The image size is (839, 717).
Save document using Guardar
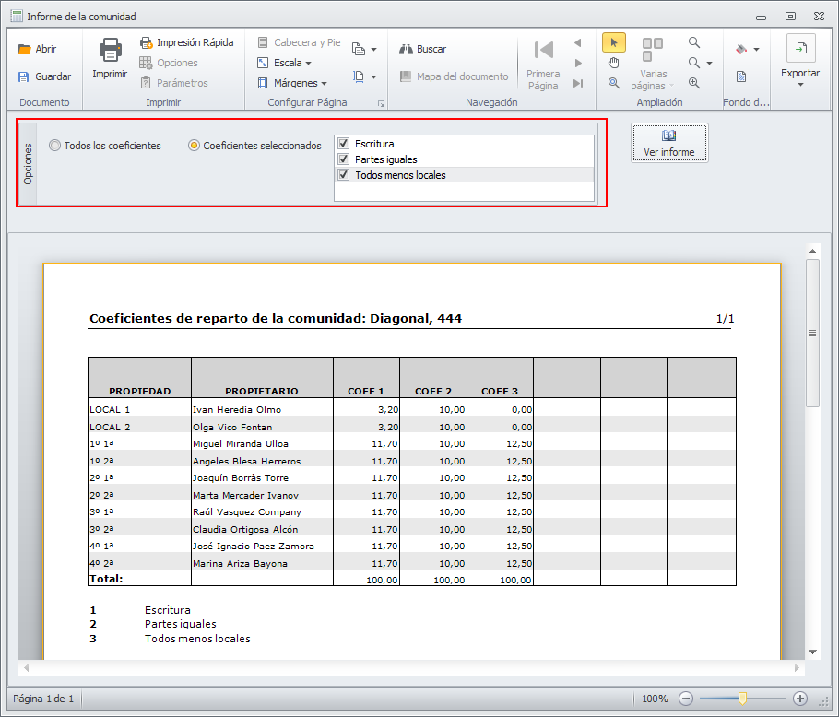(43, 77)
